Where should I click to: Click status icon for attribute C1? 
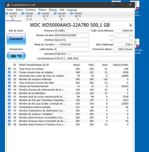click(9, 104)
